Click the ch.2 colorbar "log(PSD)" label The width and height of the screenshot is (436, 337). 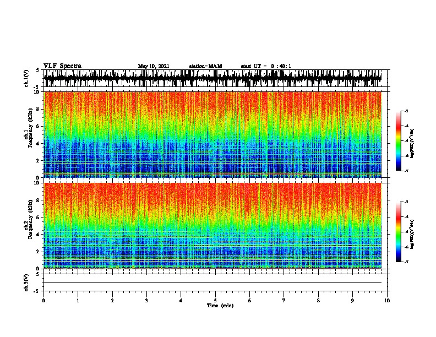(x=412, y=234)
